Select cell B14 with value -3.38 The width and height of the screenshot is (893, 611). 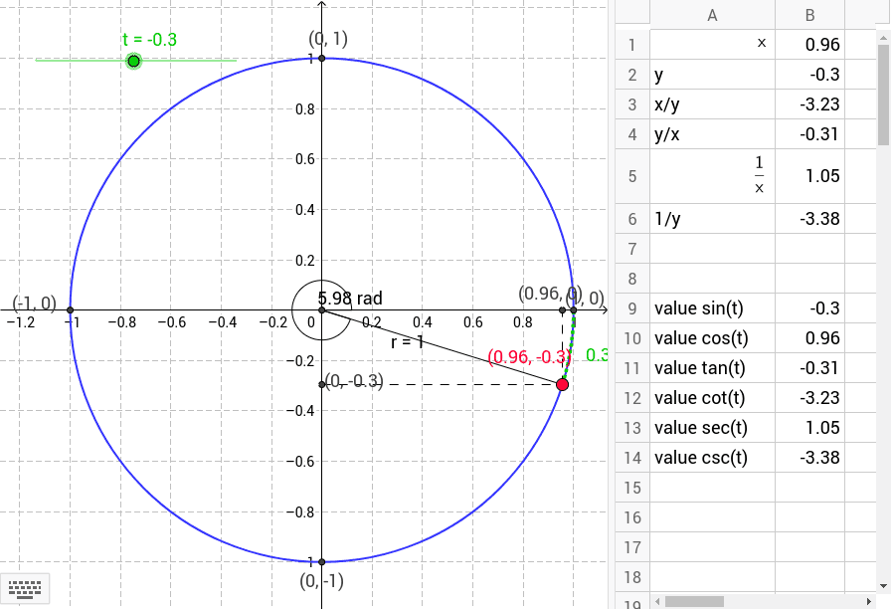pos(809,458)
